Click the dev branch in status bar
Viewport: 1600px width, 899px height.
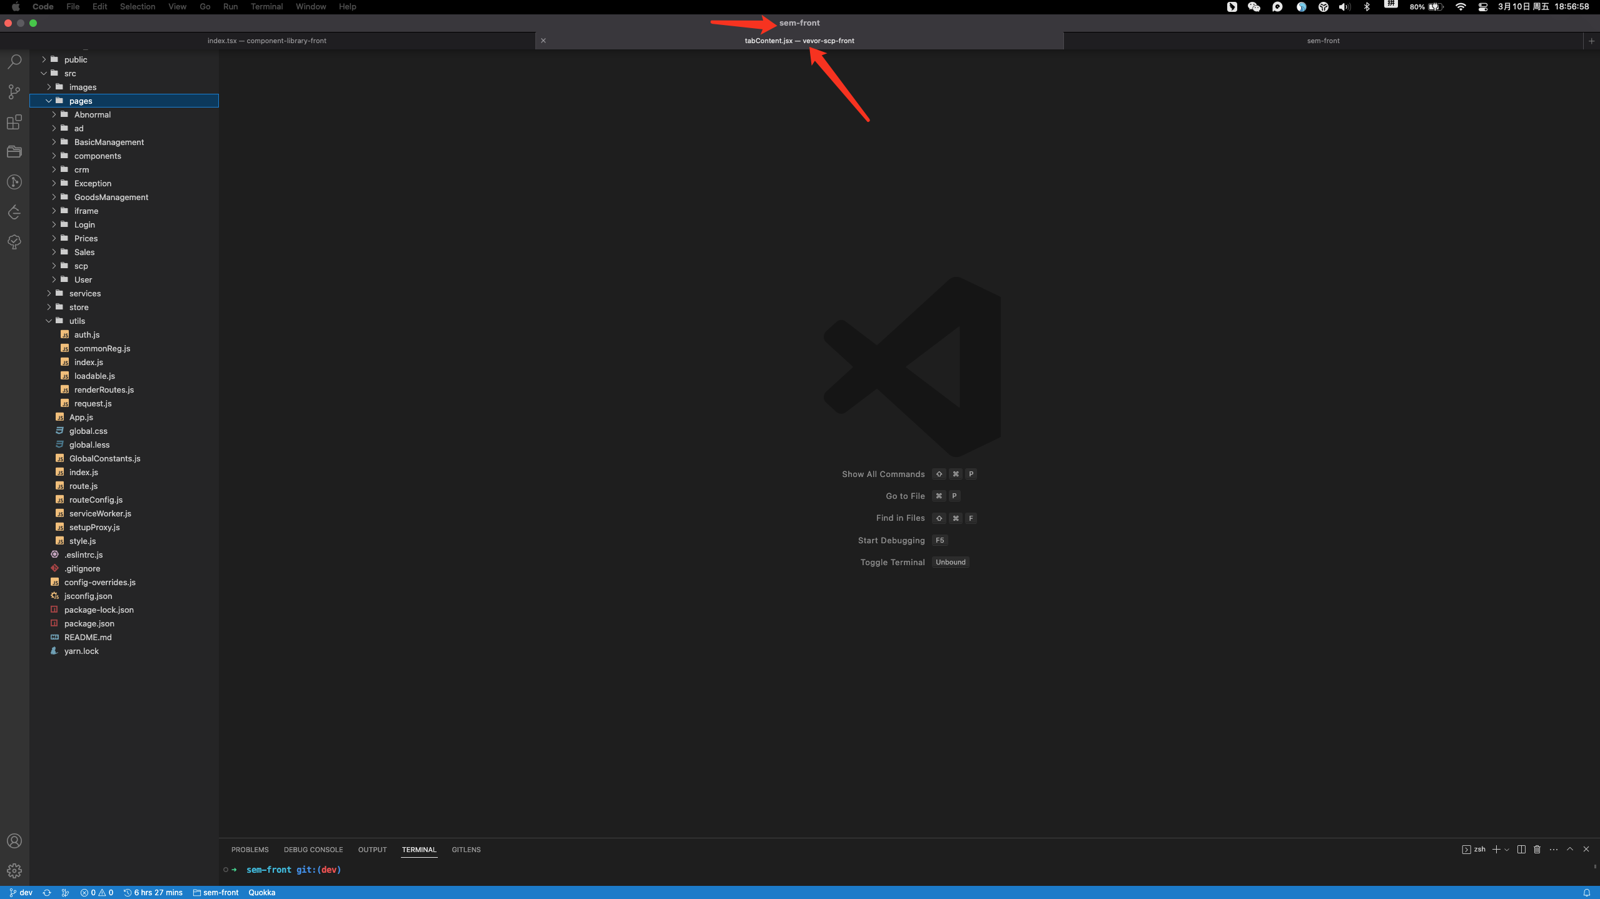click(x=21, y=892)
